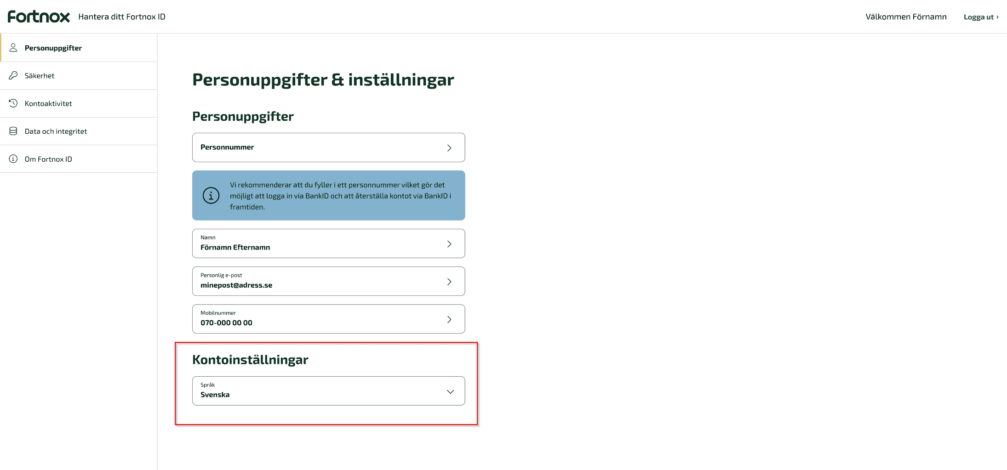The image size is (1007, 470).
Task: Click the chevron on the Mobilnummer row
Action: [x=450, y=319]
